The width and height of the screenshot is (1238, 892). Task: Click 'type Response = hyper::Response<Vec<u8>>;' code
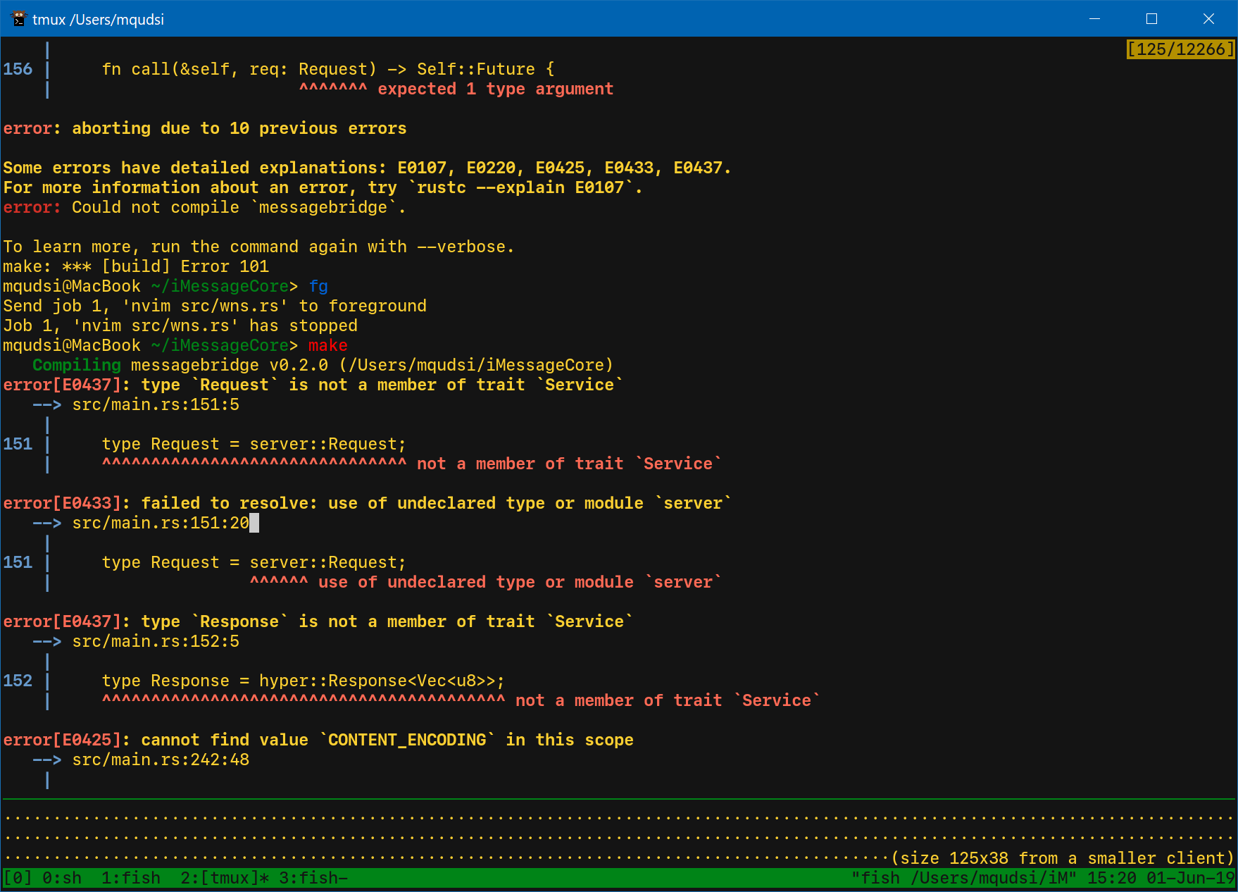coord(304,681)
